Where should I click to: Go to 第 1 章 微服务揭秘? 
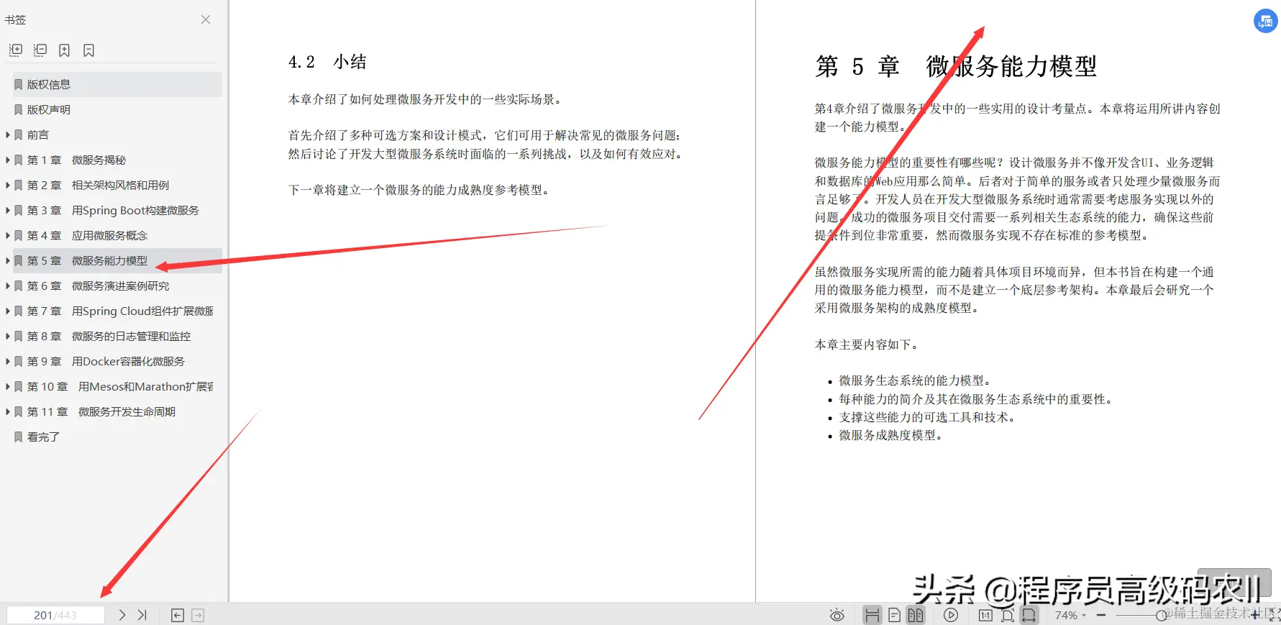tap(76, 160)
